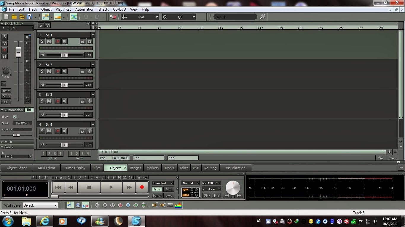Click the Track Editor vertical volume fader
405x227 pixels.
pyautogui.click(x=18, y=52)
